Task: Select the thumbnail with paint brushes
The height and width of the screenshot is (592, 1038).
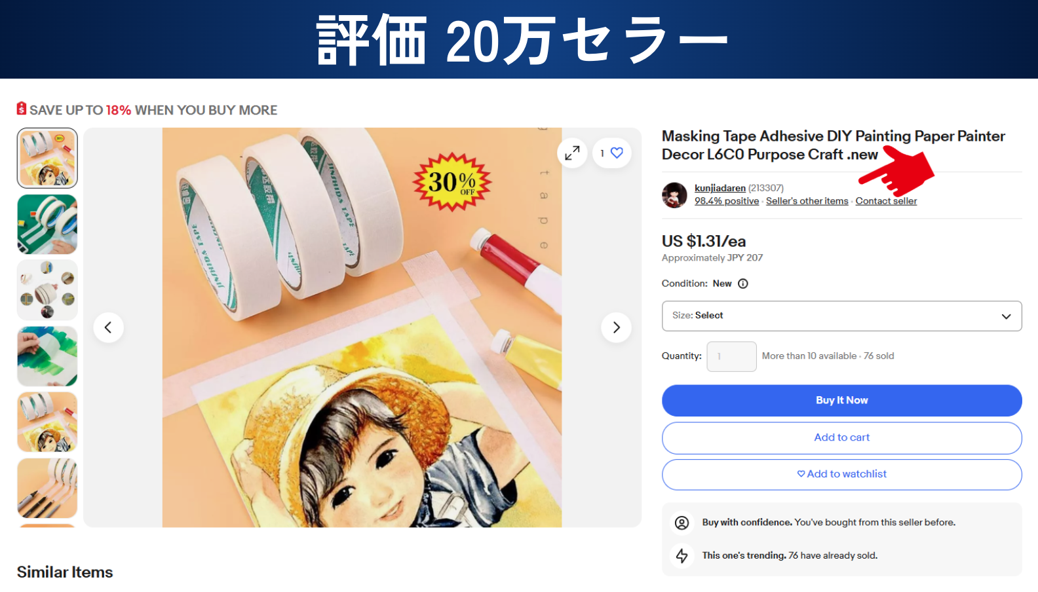Action: pyautogui.click(x=47, y=488)
